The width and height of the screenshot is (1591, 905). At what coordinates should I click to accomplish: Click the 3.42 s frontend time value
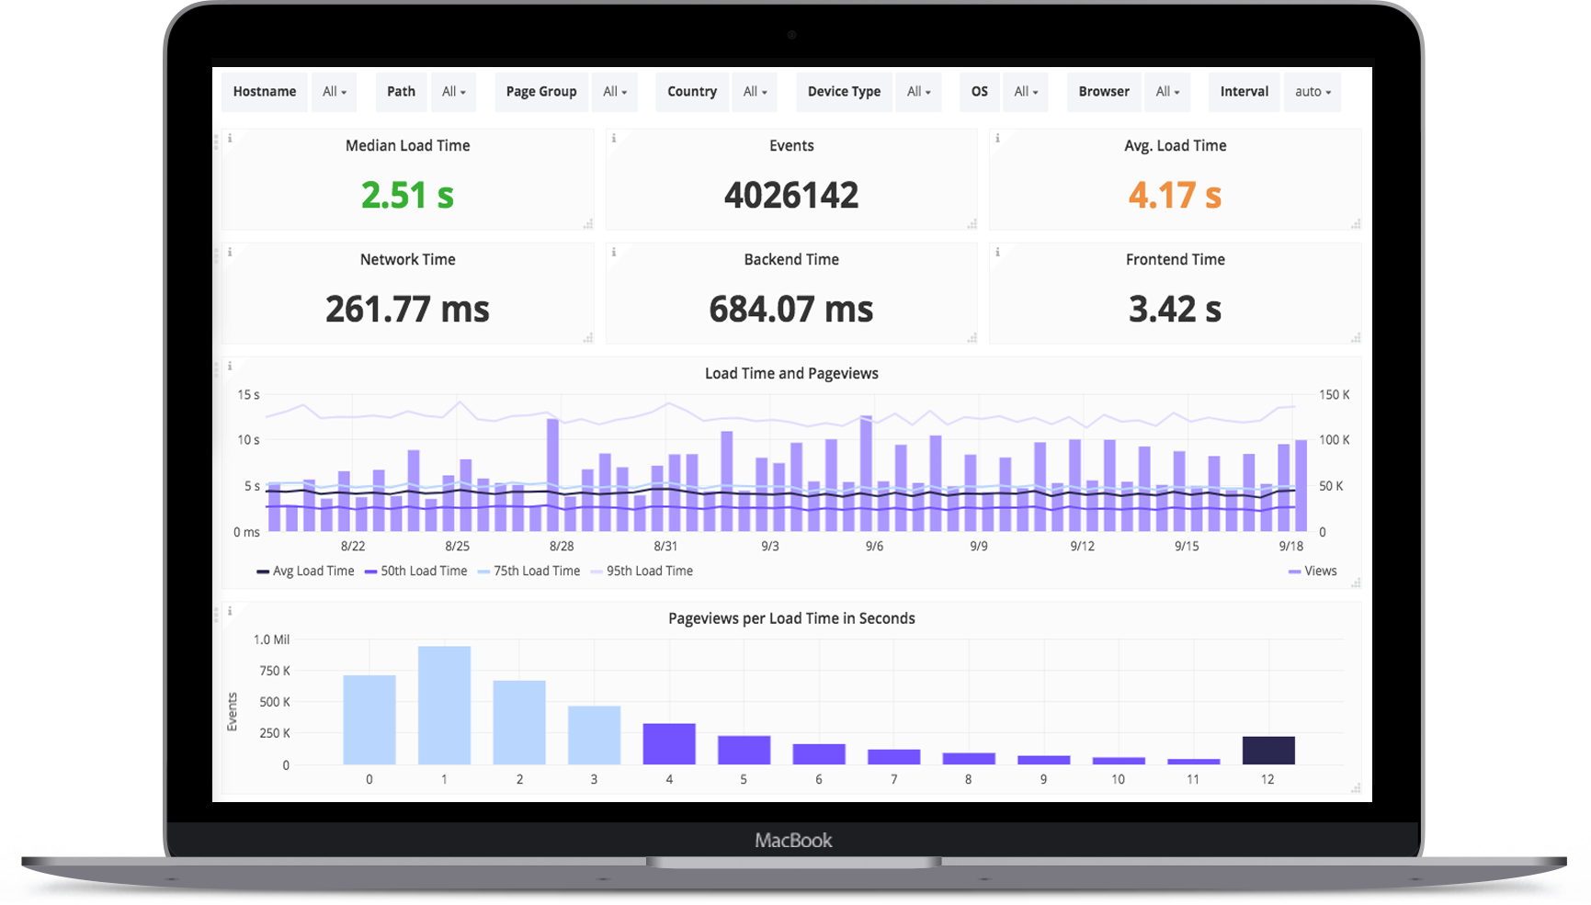pyautogui.click(x=1175, y=309)
